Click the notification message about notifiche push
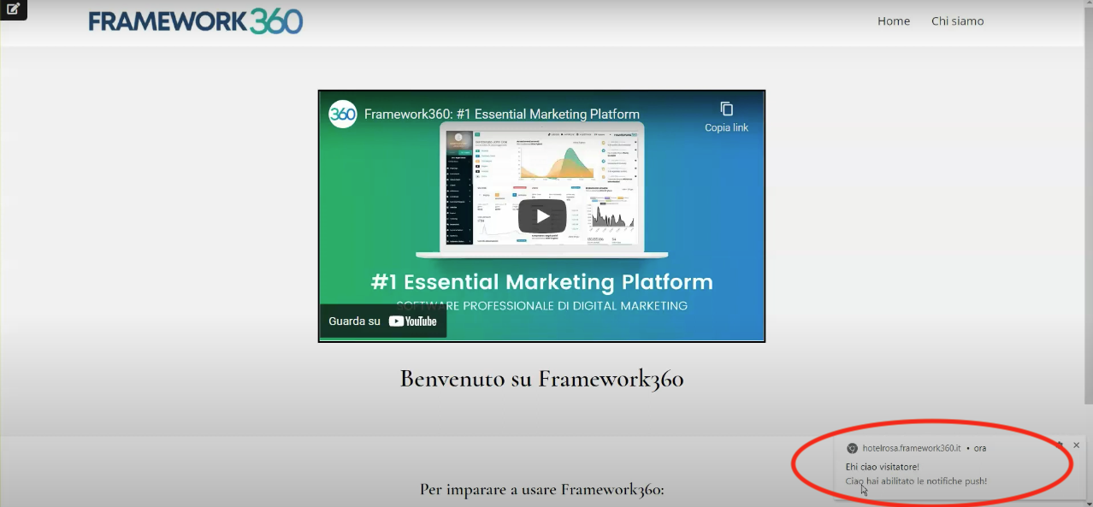Viewport: 1093px width, 507px height. point(916,481)
